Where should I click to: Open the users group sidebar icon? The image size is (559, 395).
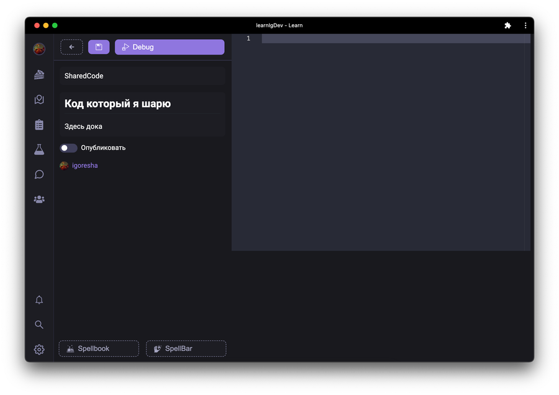[x=39, y=199]
